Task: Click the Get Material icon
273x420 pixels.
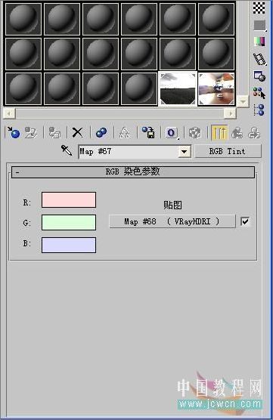Action: pyautogui.click(x=14, y=132)
